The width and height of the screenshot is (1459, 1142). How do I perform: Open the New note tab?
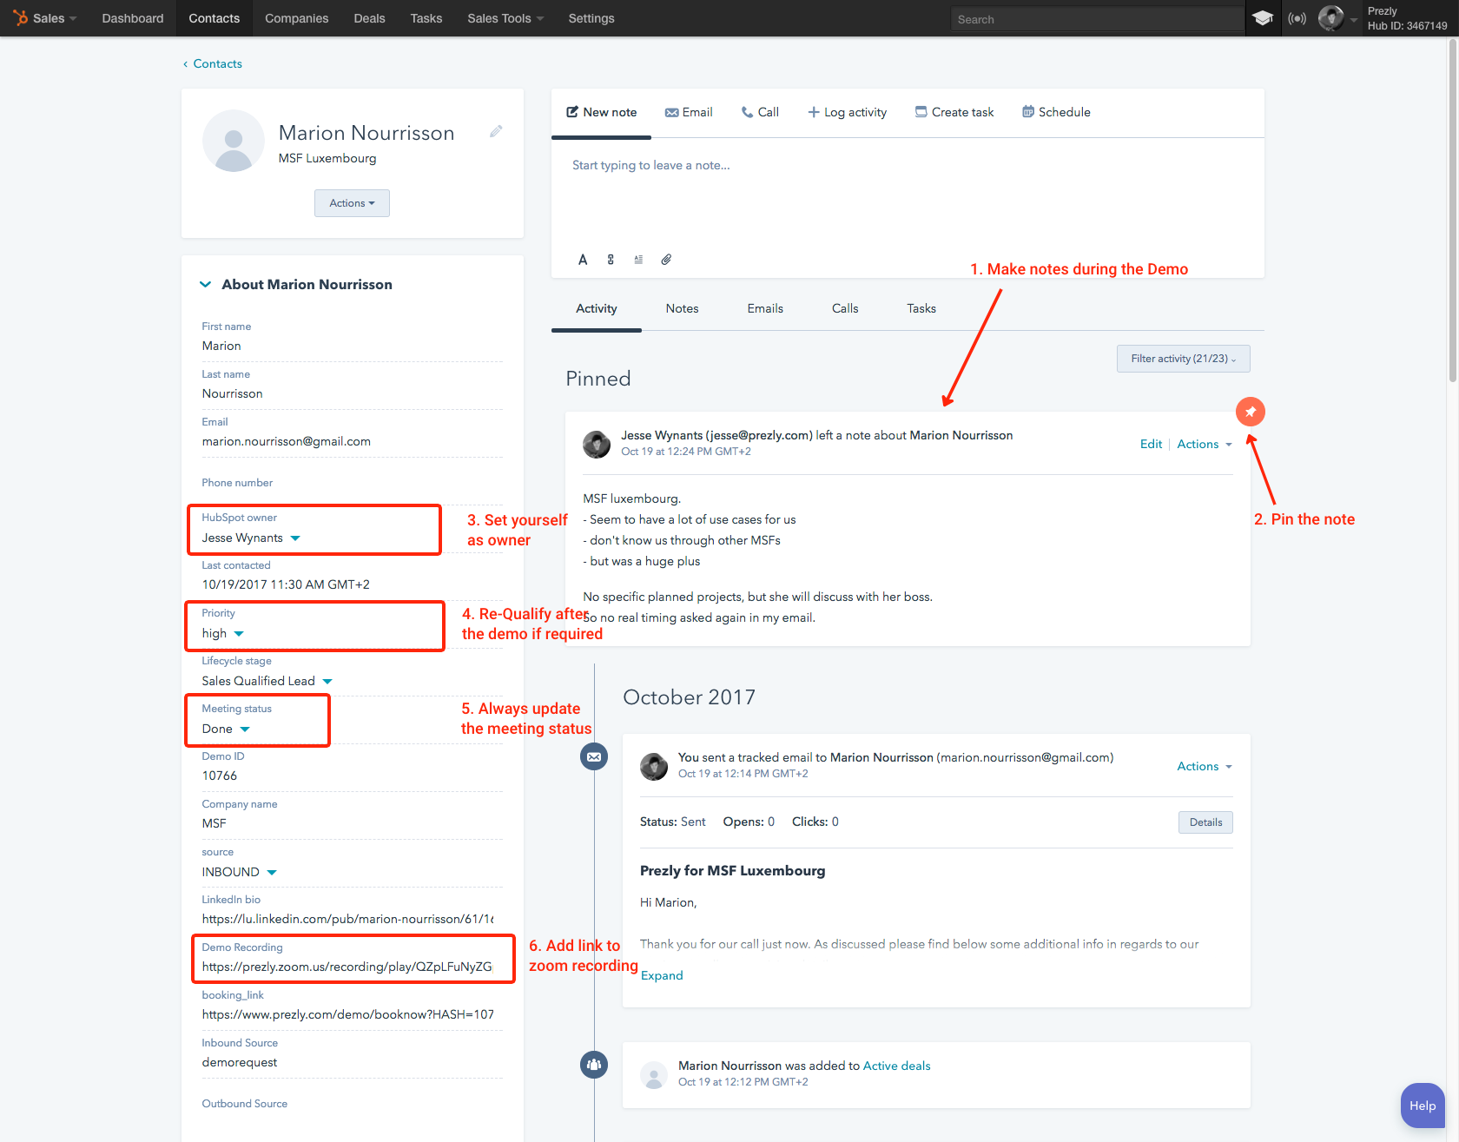[x=602, y=112]
